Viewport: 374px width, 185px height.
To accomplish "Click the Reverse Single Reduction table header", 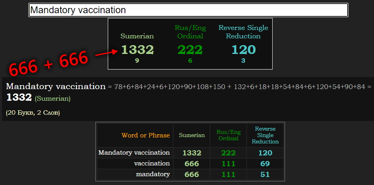I will pyautogui.click(x=265, y=135).
